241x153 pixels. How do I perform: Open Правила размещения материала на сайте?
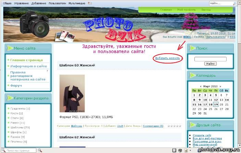(x=28, y=76)
